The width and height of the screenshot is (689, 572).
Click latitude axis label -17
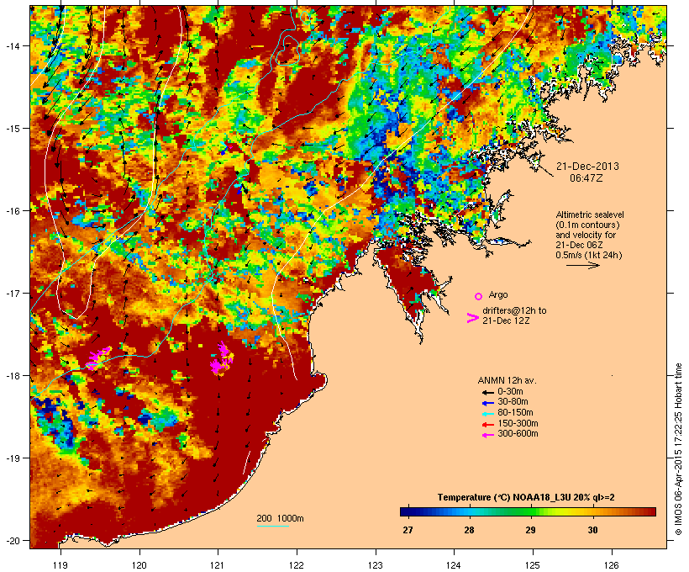[12, 293]
